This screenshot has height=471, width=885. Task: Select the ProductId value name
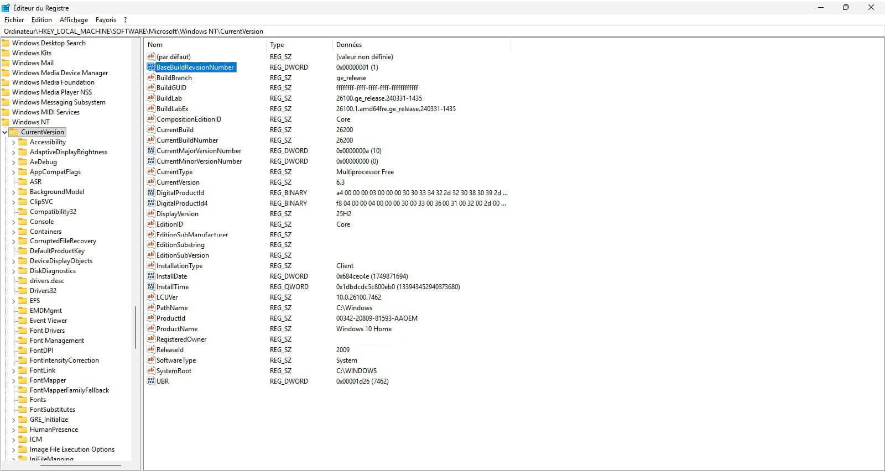pos(171,318)
